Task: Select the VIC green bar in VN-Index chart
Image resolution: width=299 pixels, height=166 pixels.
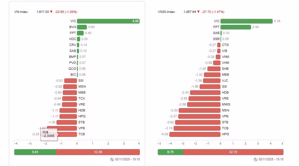Action: click(x=108, y=21)
